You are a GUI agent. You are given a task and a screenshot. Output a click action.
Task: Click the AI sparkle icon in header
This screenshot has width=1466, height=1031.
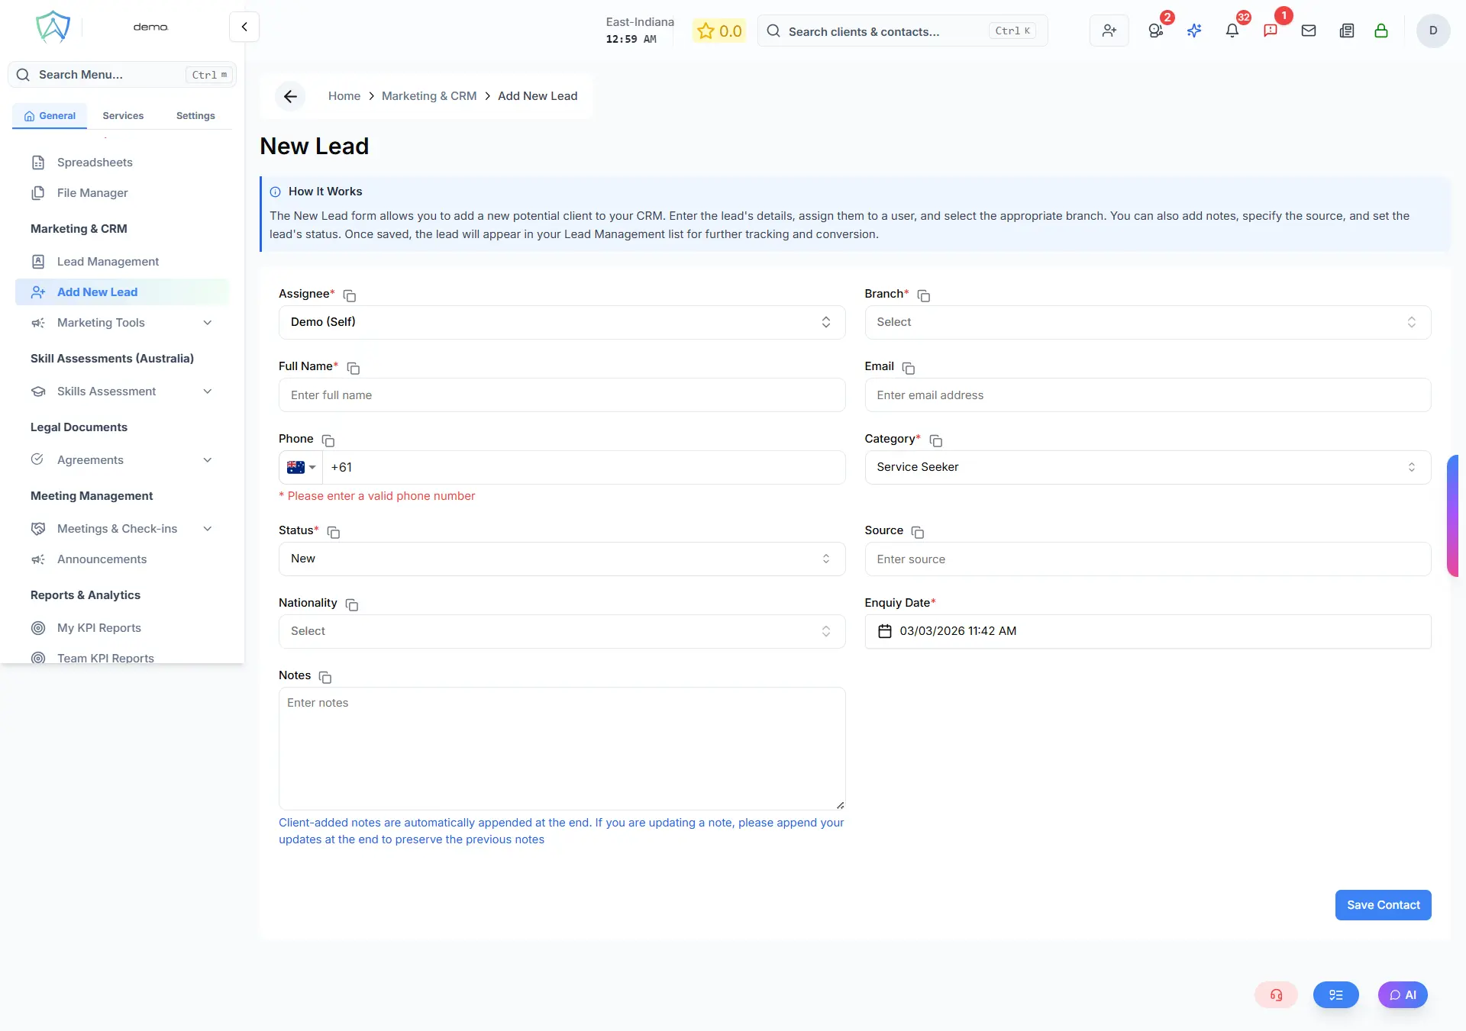[x=1194, y=31]
